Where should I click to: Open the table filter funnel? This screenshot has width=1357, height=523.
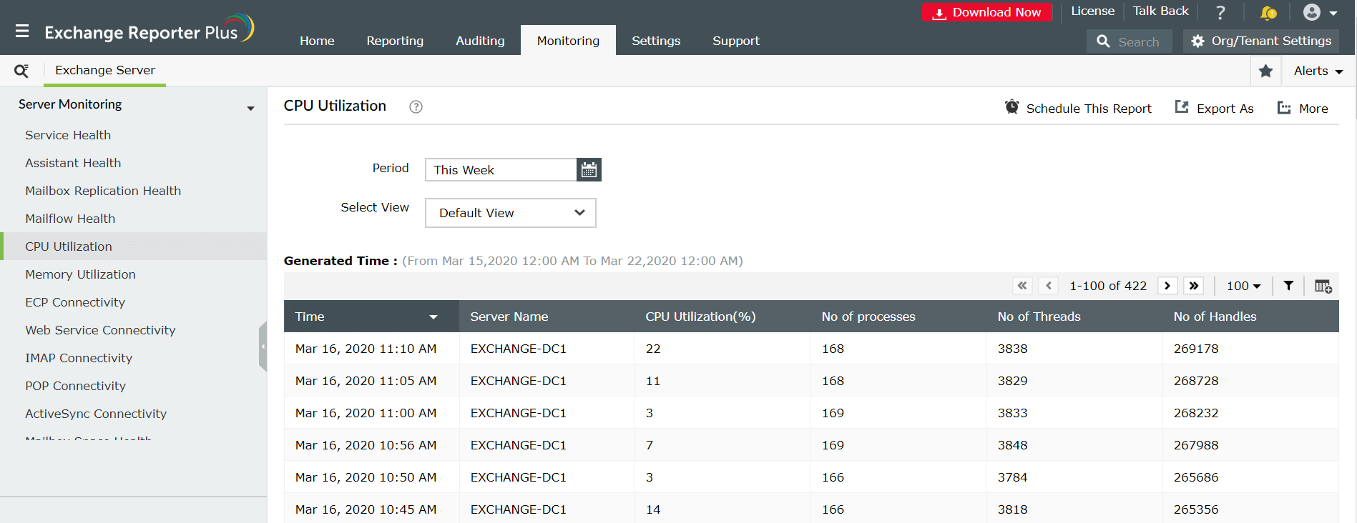[x=1288, y=286]
